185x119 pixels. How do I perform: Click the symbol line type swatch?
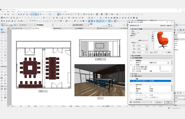(164, 71)
